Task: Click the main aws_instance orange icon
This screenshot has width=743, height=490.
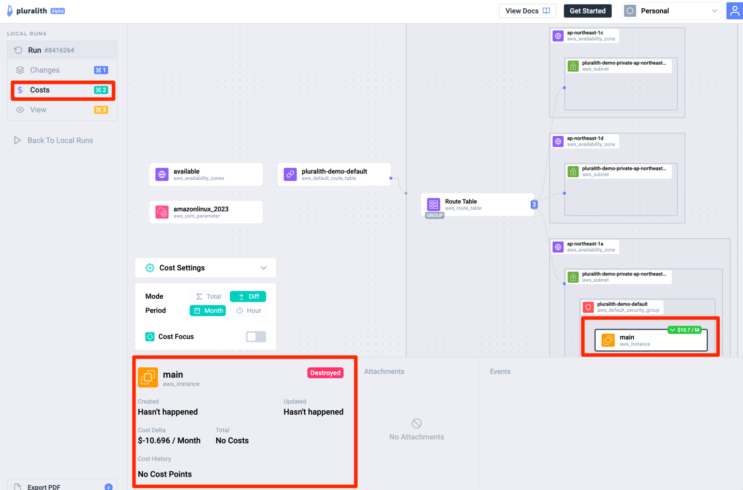Action: (x=608, y=340)
